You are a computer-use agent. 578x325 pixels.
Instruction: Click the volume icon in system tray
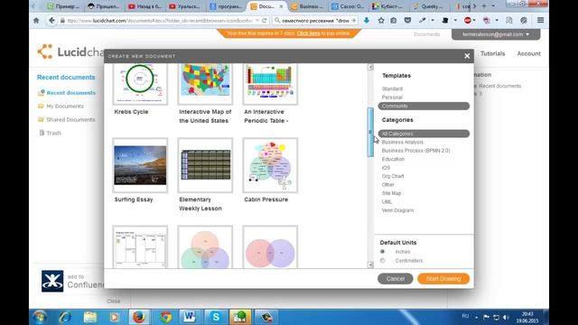[x=506, y=317]
